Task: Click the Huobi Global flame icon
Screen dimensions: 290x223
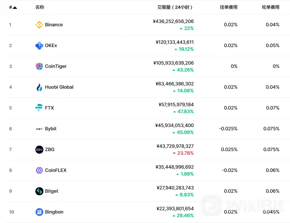Action: tap(39, 87)
